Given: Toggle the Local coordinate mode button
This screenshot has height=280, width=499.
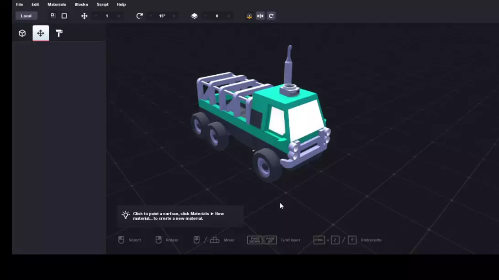Looking at the screenshot, I should pos(26,16).
